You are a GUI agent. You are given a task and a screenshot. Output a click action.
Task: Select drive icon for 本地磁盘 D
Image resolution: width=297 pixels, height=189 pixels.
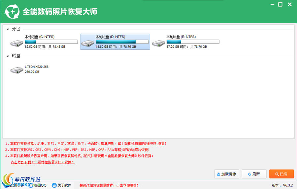coord(87,43)
